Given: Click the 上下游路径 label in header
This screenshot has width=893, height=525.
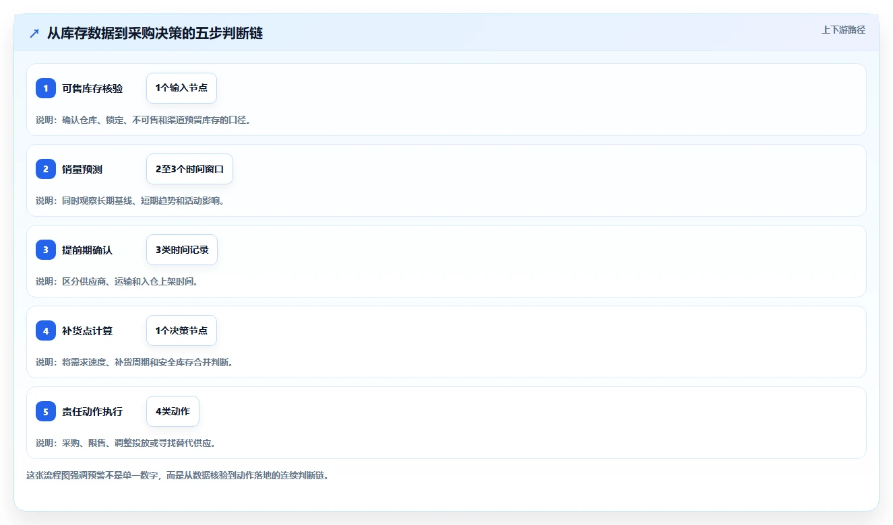Looking at the screenshot, I should click(x=843, y=30).
